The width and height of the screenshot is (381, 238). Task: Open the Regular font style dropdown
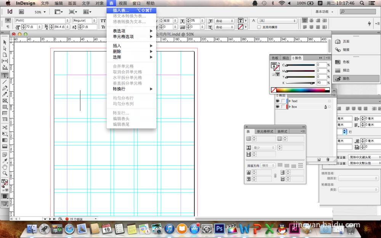coord(94,21)
